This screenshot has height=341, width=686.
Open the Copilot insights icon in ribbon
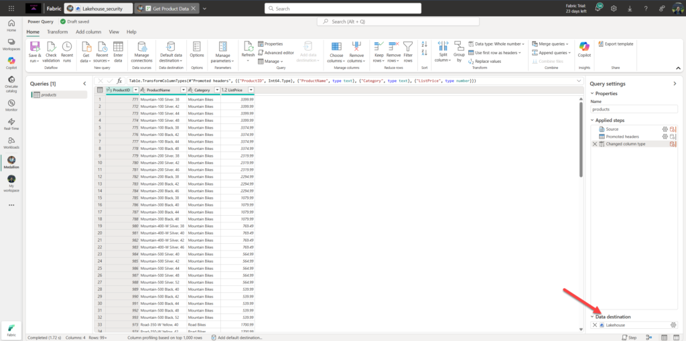pos(584,46)
